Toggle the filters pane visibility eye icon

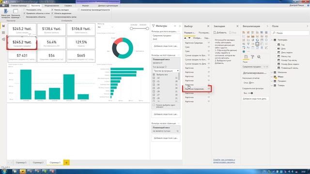click(175, 26)
